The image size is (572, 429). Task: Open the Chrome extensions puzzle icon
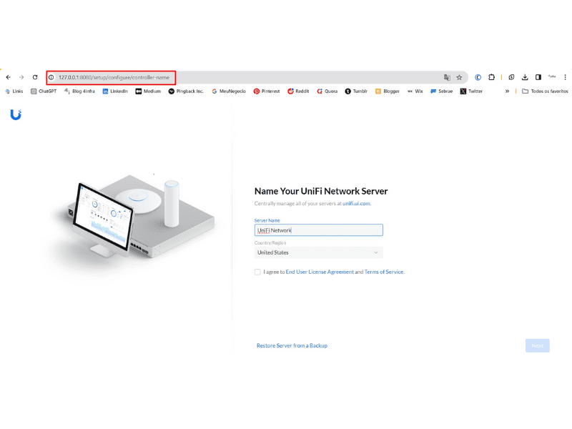coord(490,77)
